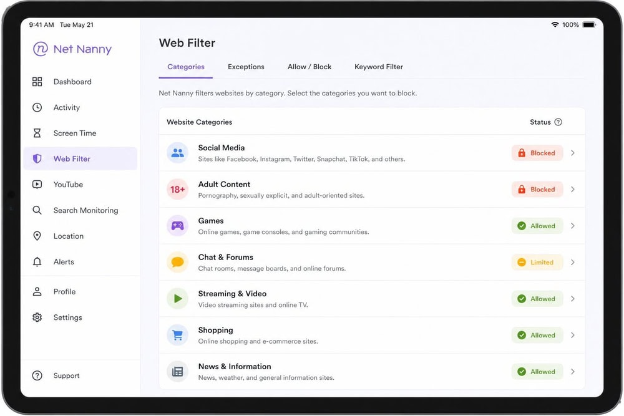Toggle Shopping Allowed status badge
The image size is (624, 416).
coord(537,336)
